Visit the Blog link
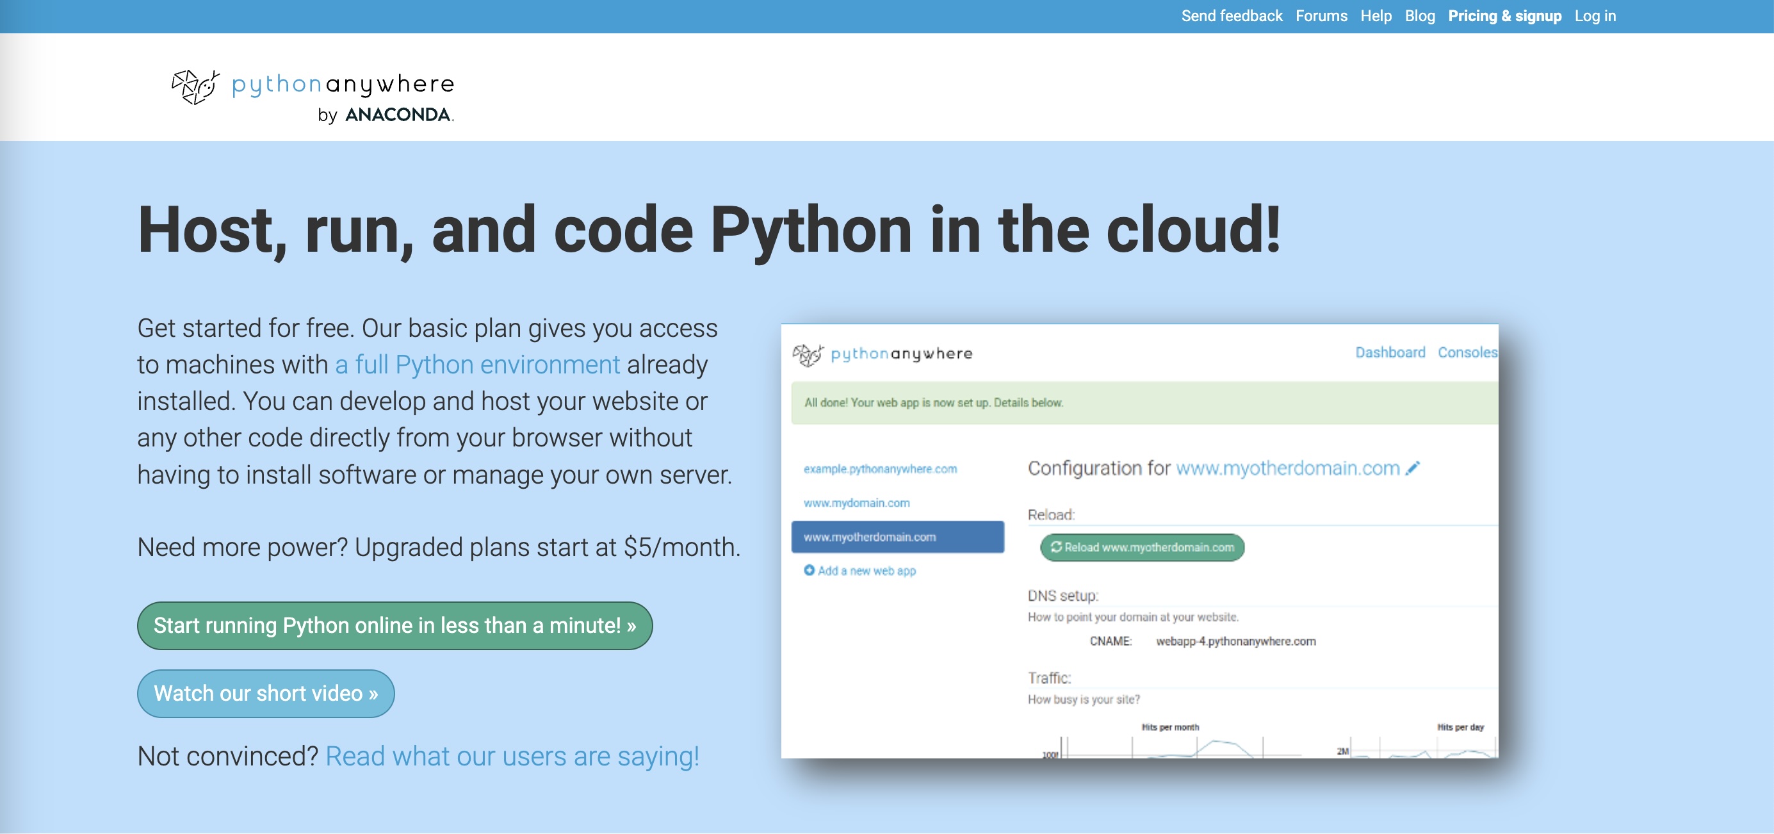 [1419, 16]
